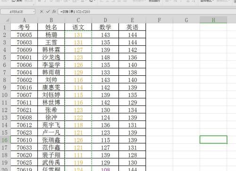Select row 5 header
Viewport: 236px width, 171px height.
click(x=5, y=57)
